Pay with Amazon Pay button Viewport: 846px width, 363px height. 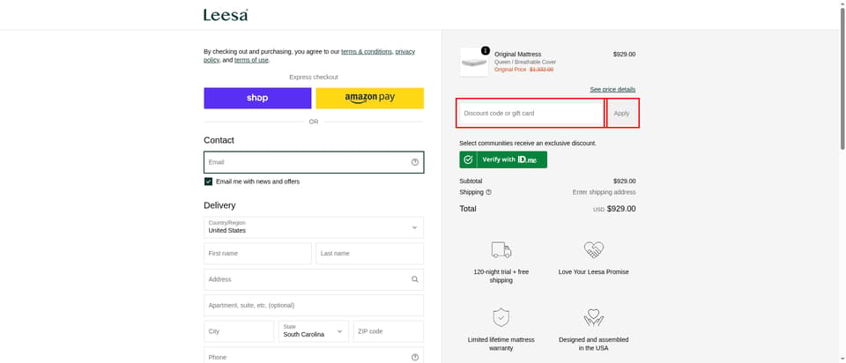pyautogui.click(x=369, y=98)
